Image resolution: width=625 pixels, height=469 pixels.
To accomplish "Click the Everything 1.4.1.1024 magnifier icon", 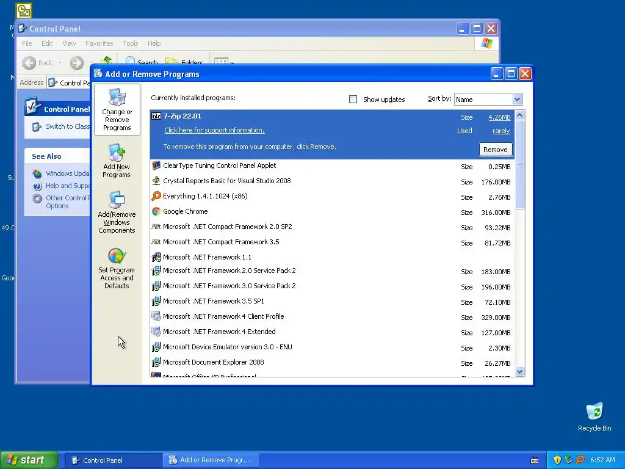I will (x=156, y=196).
